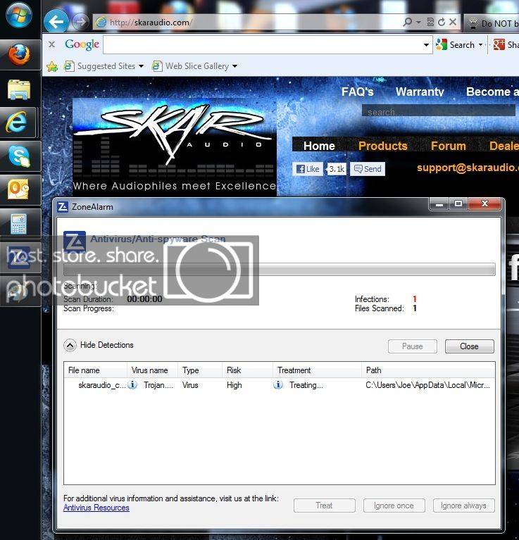This screenshot has width=519, height=540.
Task: Click the 3.1k like count bubble
Action: (x=337, y=169)
